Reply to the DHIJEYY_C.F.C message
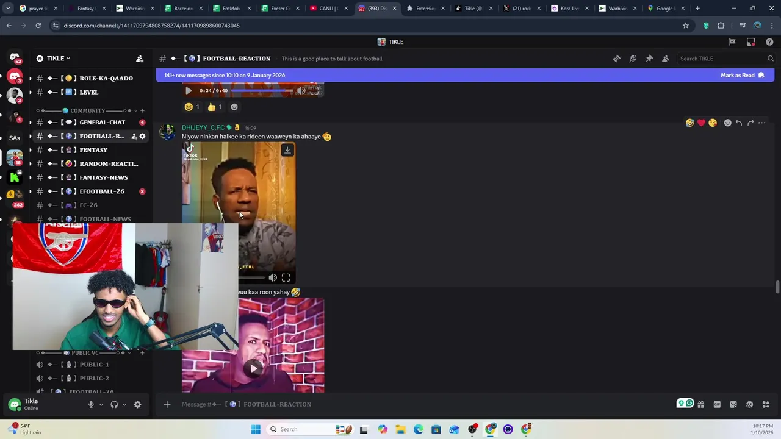781x439 pixels. 739,123
